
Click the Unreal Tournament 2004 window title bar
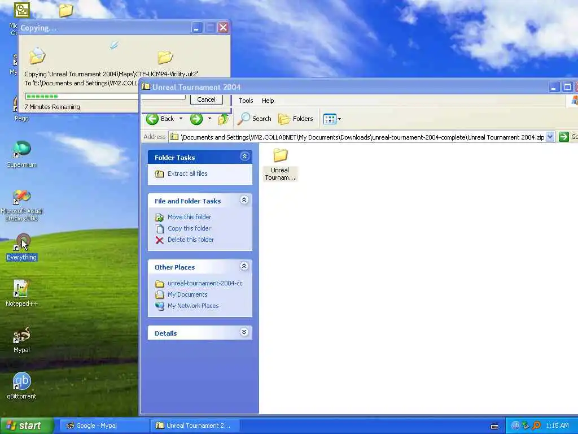pyautogui.click(x=347, y=87)
